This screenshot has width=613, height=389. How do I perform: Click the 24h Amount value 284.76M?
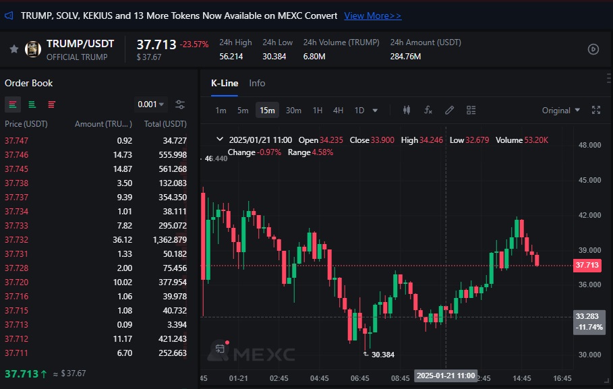click(405, 57)
